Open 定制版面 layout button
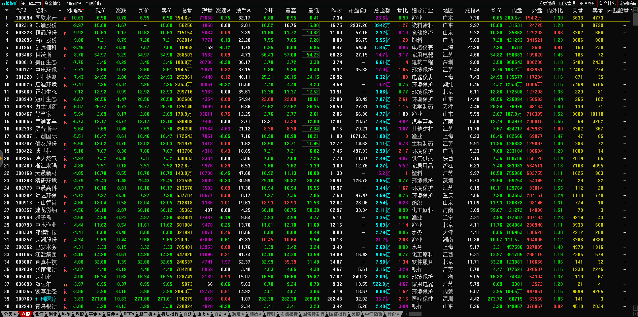Image resolution: width=638 pixels, height=317 pixels. (628, 3)
